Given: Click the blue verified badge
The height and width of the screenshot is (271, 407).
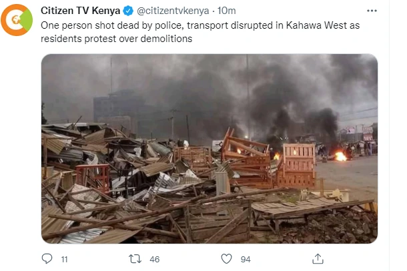Looking at the screenshot, I should [x=128, y=11].
